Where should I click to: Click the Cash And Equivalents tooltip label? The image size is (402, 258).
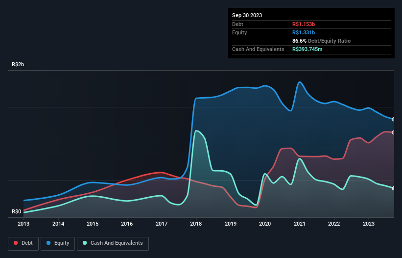[258, 49]
